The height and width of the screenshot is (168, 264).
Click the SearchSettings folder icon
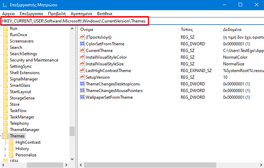[x=5, y=54]
